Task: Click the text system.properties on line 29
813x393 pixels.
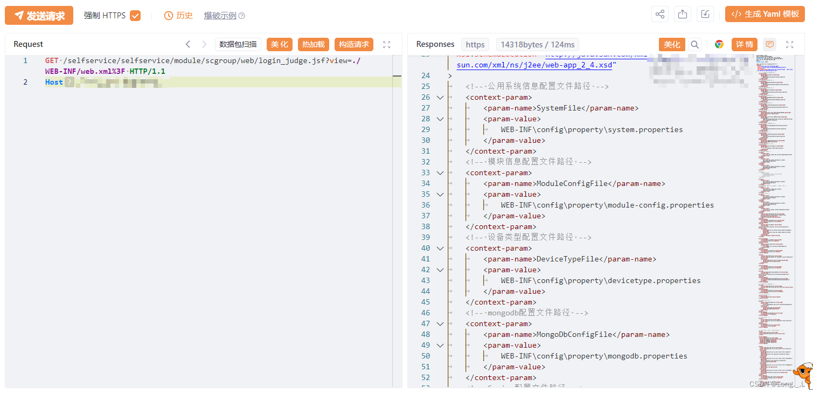Action: point(645,129)
